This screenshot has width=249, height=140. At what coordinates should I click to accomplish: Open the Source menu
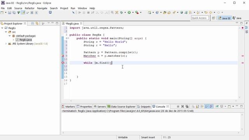coord(18,8)
